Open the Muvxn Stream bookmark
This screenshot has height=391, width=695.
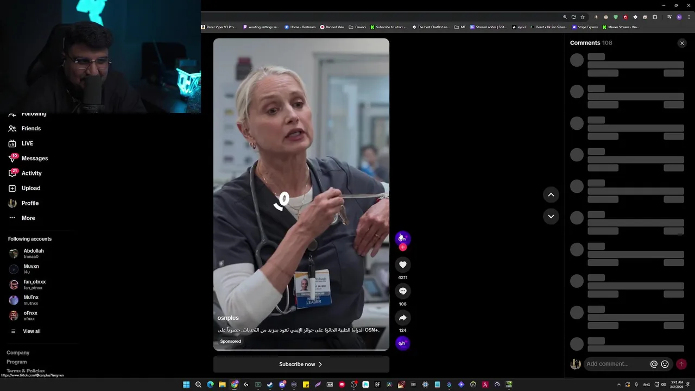pyautogui.click(x=621, y=27)
